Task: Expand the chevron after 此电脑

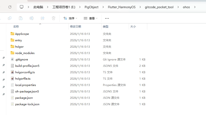Action: [x=47, y=7]
